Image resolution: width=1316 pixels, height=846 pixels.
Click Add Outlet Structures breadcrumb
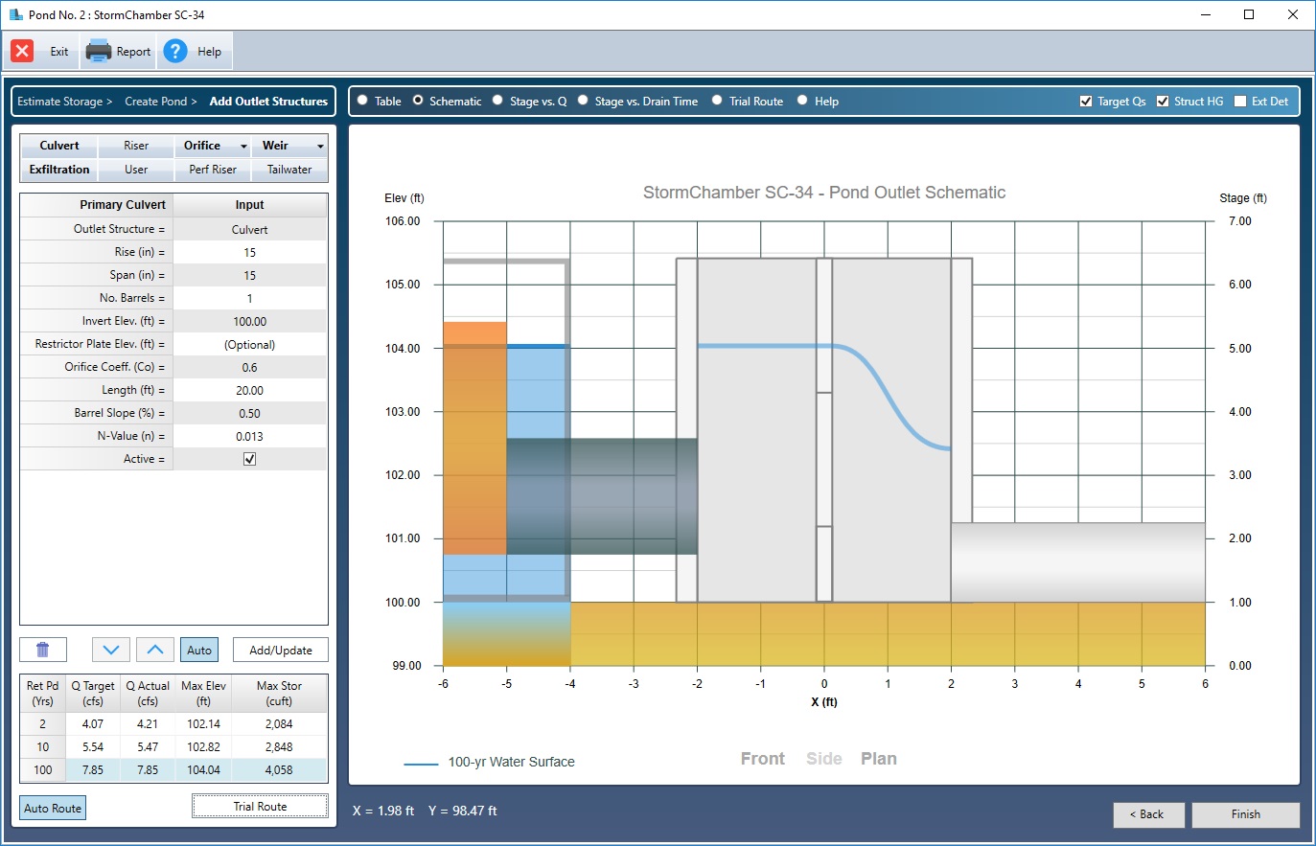point(268,101)
